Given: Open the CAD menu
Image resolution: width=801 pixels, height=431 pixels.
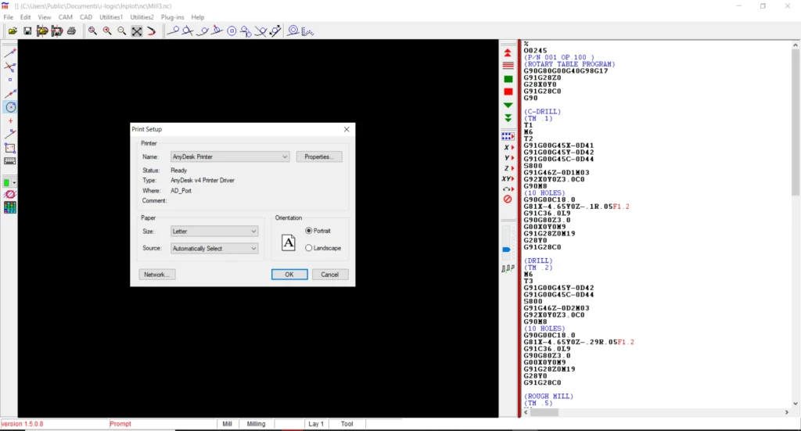Looking at the screenshot, I should point(86,17).
